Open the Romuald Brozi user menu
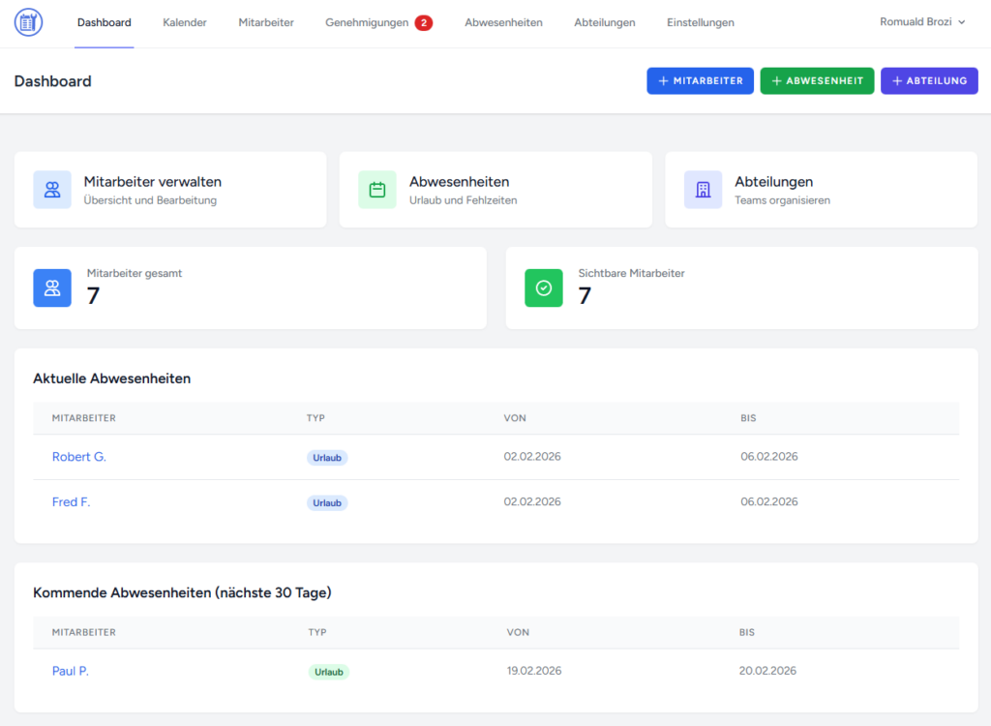991x726 pixels. [x=921, y=22]
